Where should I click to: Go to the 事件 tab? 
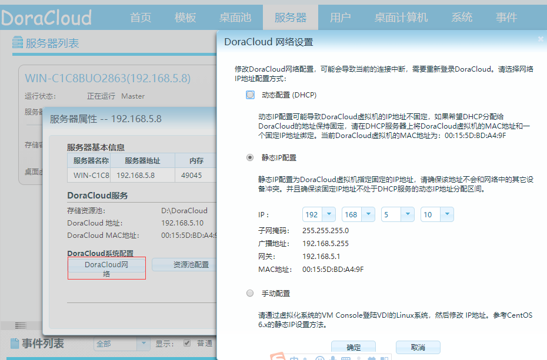coord(506,18)
